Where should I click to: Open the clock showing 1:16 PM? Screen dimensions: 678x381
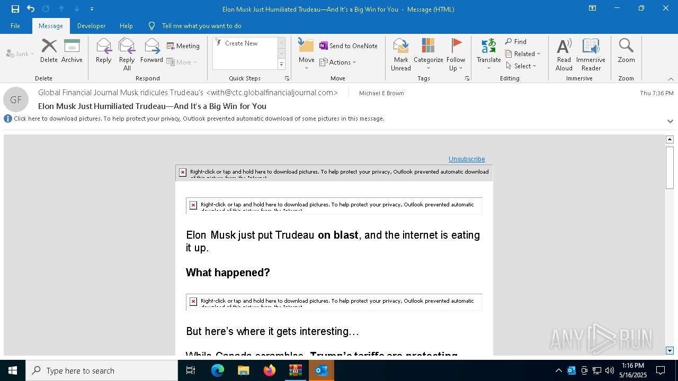tap(633, 370)
